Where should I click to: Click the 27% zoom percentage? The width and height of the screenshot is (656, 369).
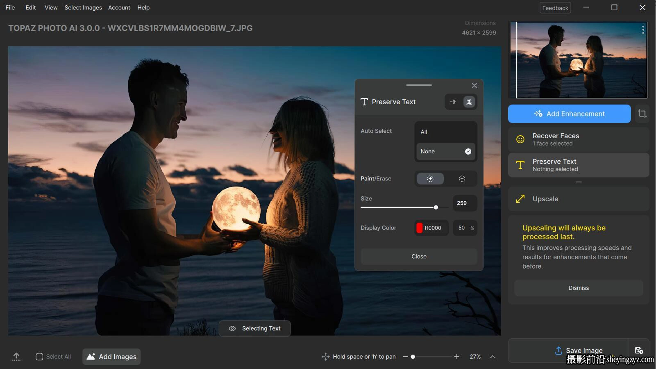point(475,357)
